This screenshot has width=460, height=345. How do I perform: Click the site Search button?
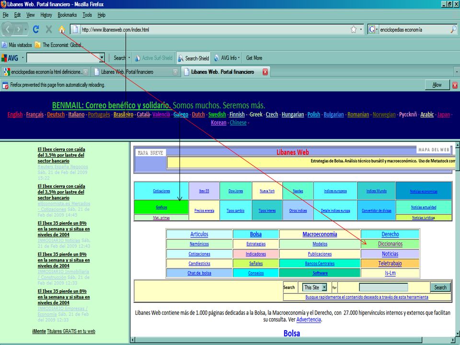[440, 287]
